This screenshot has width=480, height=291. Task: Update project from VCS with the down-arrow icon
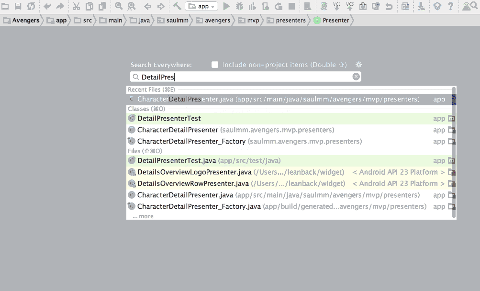click(337, 6)
